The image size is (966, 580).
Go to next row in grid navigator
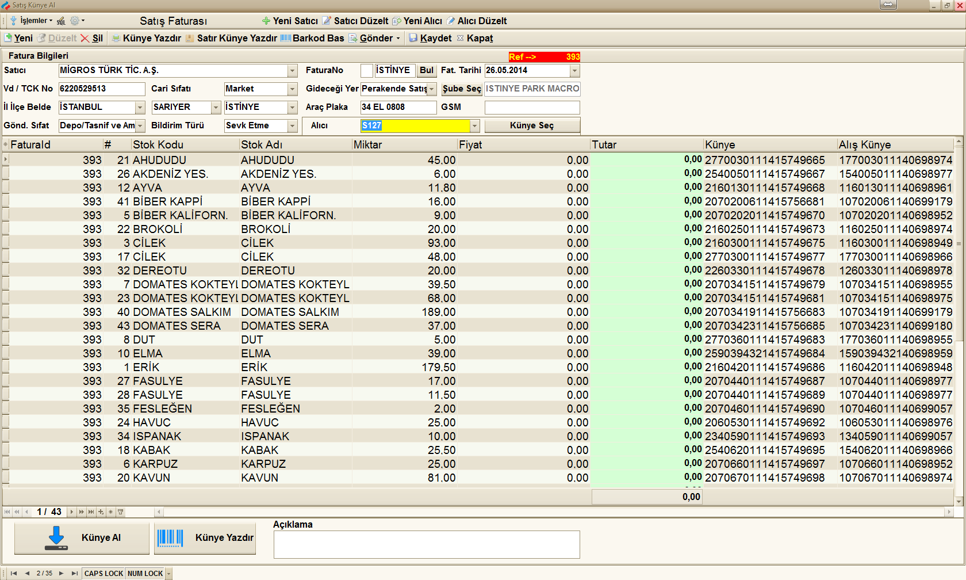pos(72,512)
